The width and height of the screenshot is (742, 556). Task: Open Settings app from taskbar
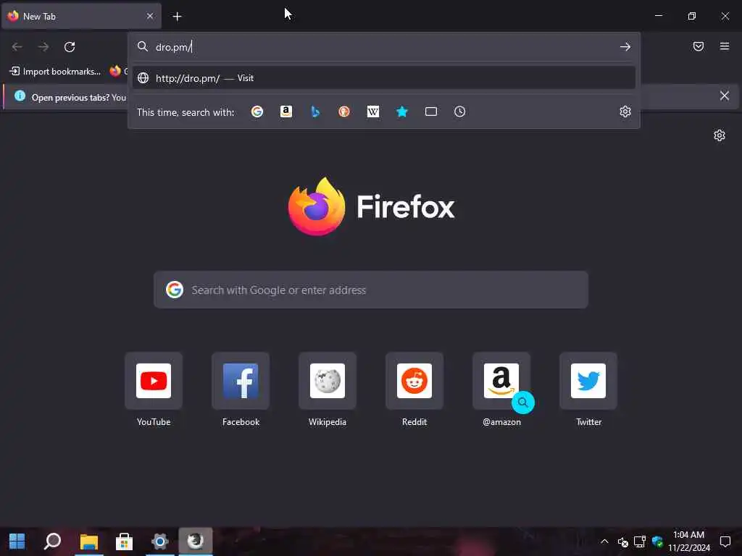click(160, 542)
